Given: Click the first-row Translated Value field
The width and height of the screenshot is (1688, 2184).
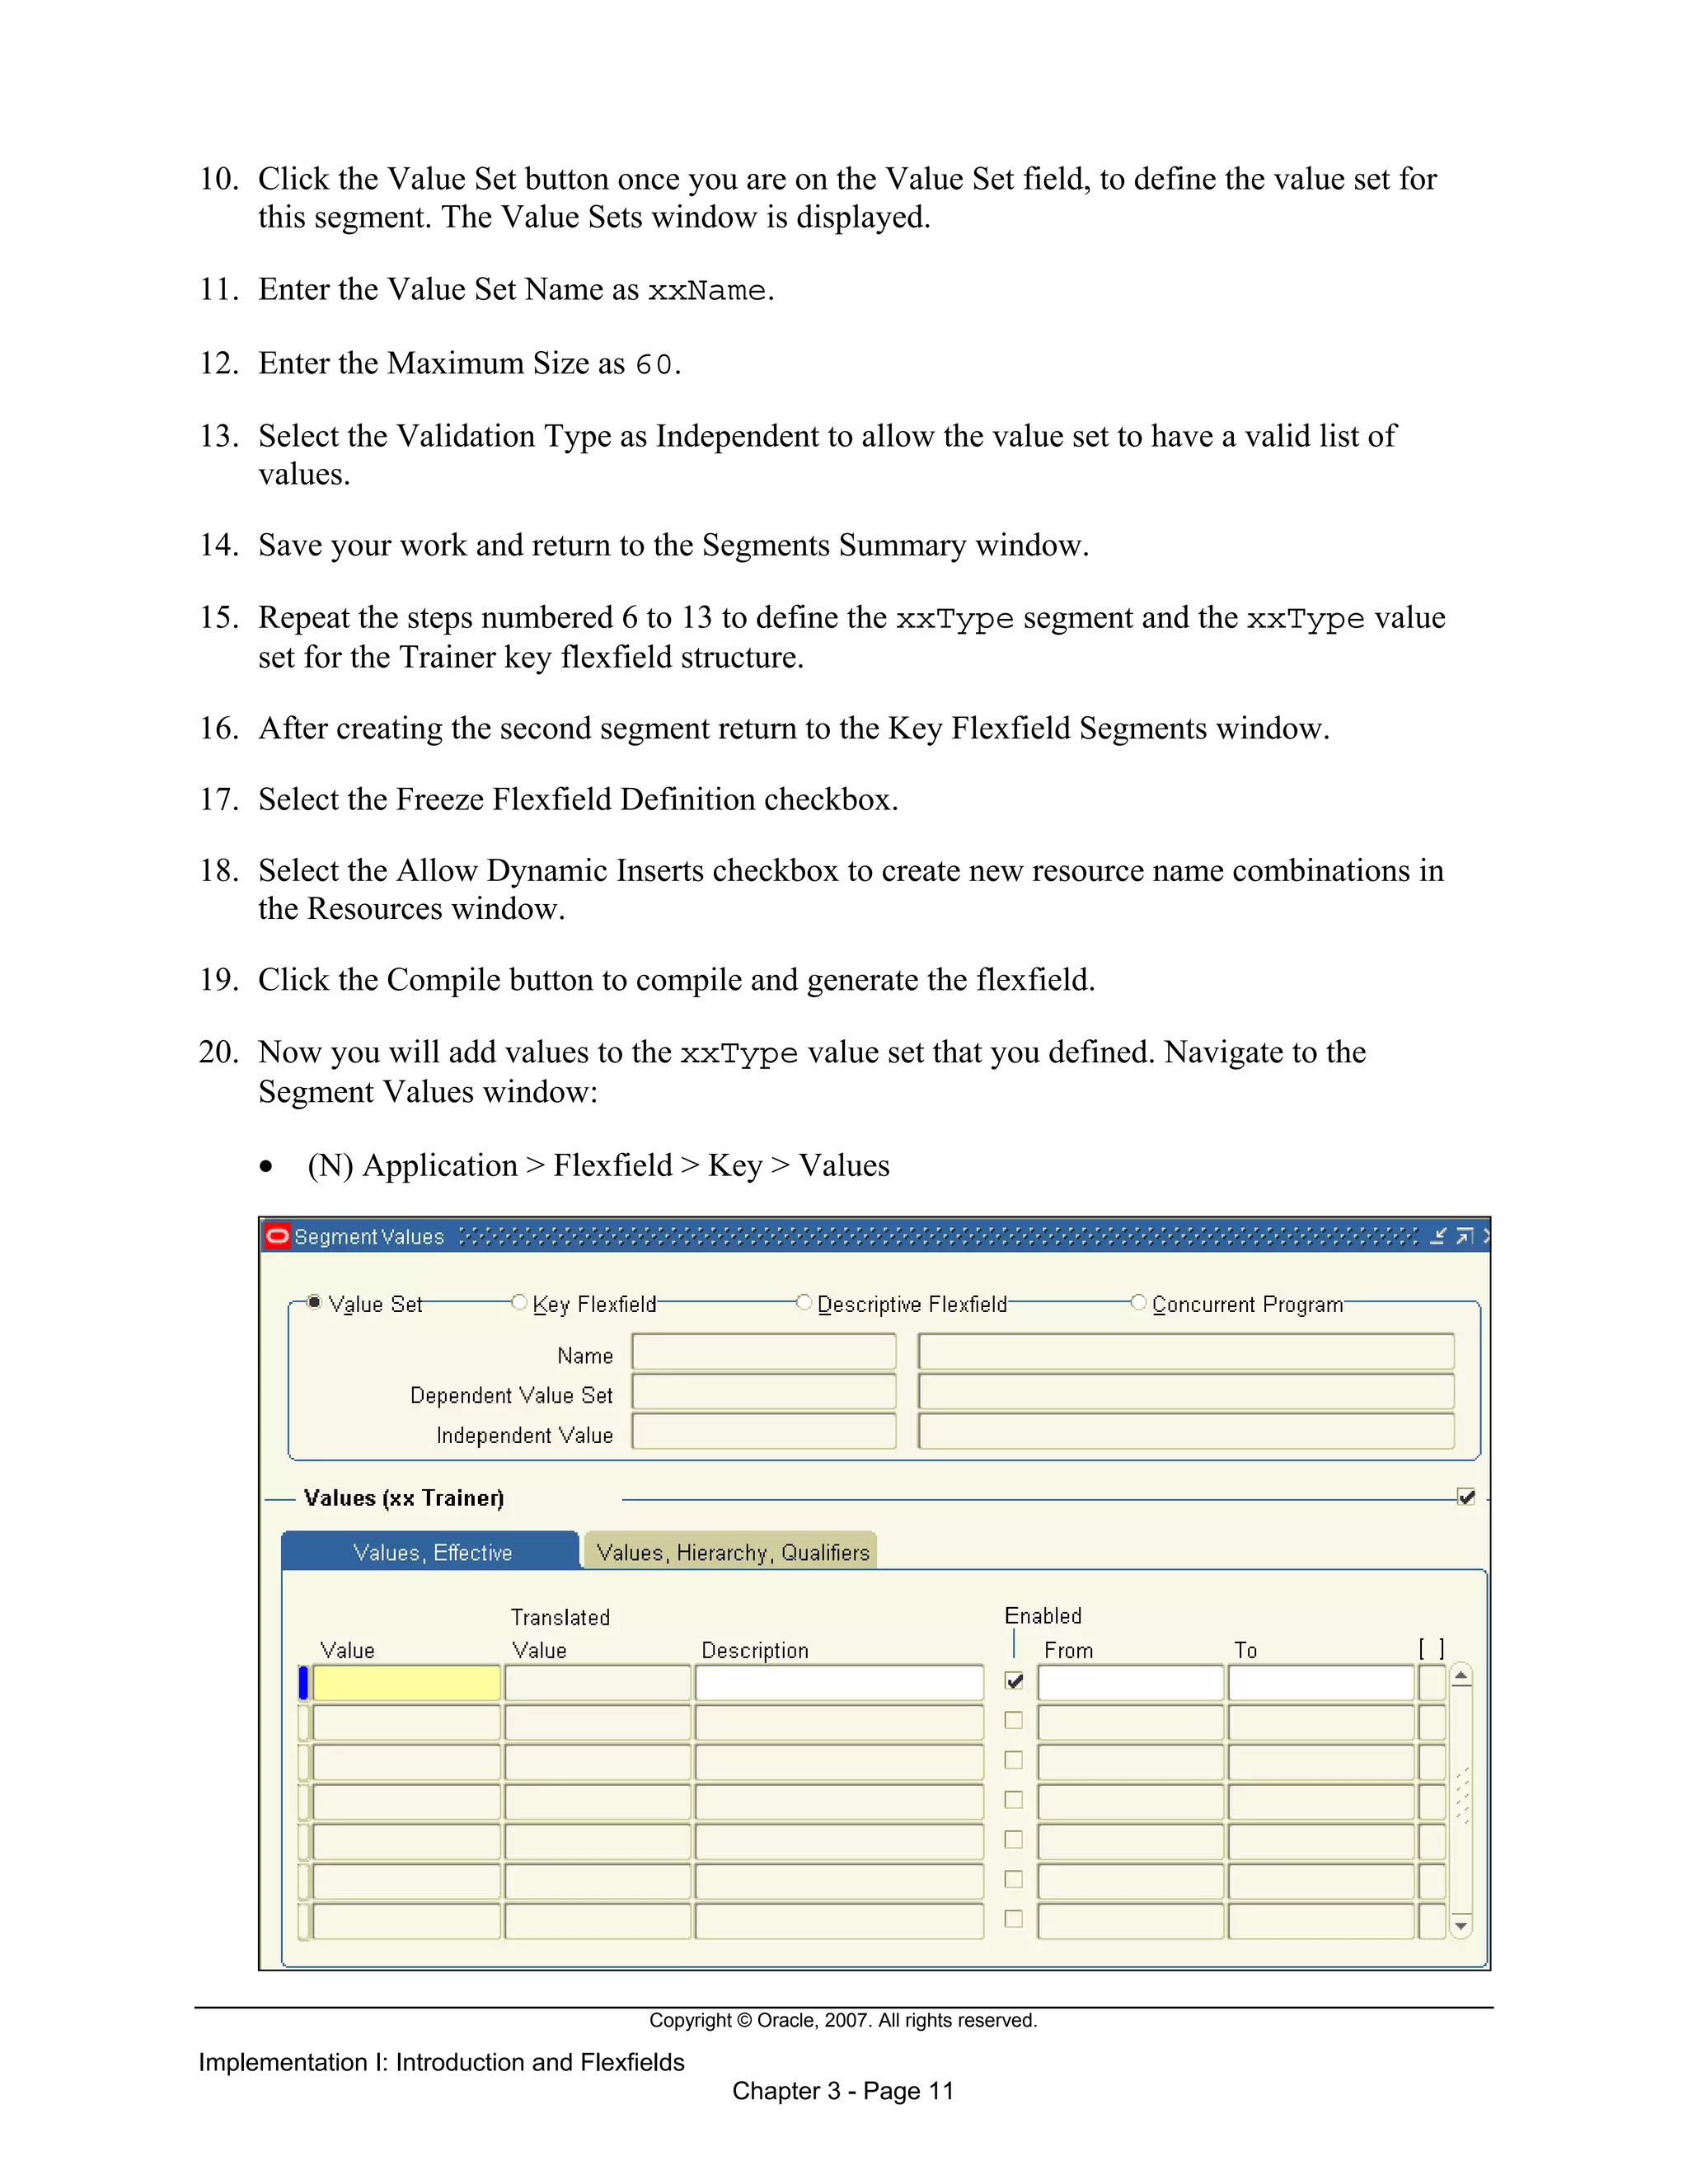Looking at the screenshot, I should (x=598, y=1683).
